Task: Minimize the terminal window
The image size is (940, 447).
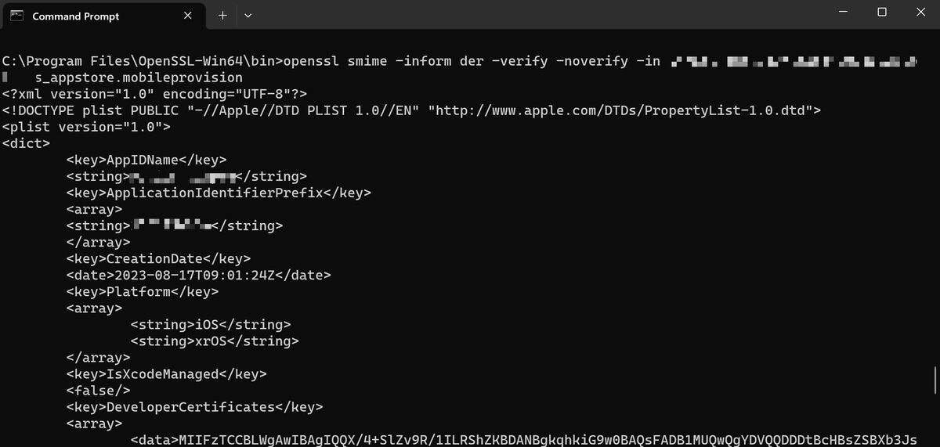Action: point(843,13)
